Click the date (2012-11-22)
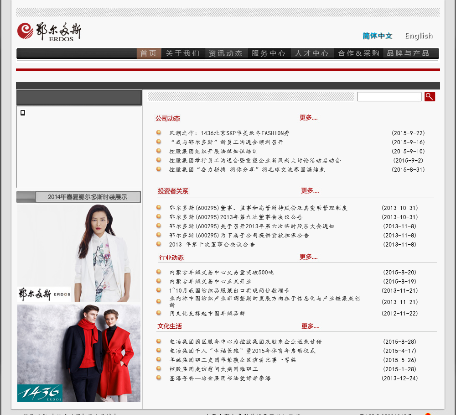Viewport: 456px width, 415px height. tap(399, 313)
